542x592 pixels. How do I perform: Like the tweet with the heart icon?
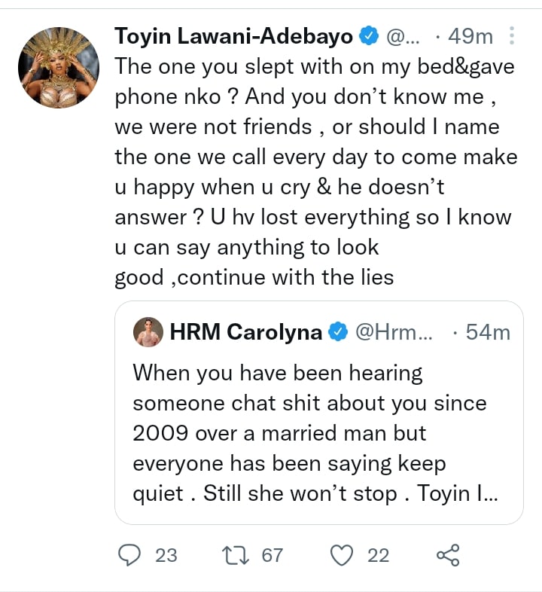click(x=343, y=556)
